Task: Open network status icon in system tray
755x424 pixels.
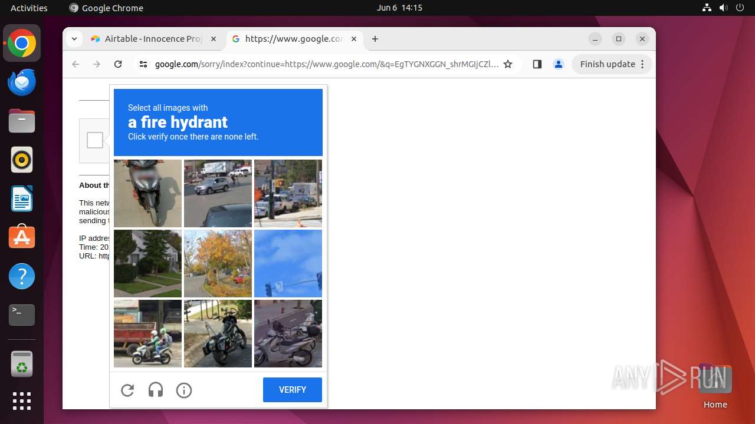Action: click(707, 8)
